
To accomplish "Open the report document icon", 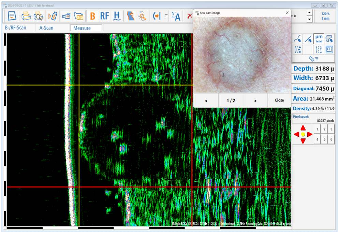I will click(12, 16).
